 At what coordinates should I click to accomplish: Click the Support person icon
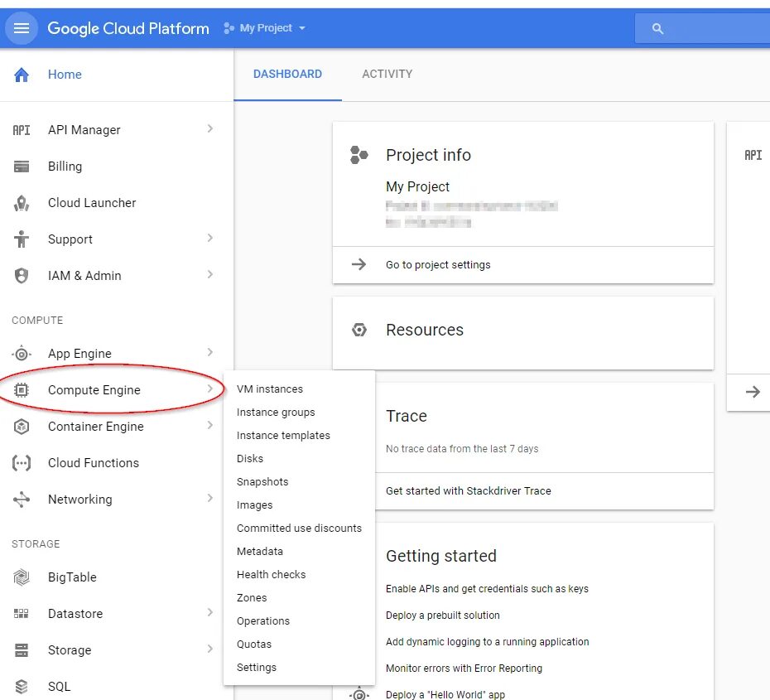[x=22, y=239]
